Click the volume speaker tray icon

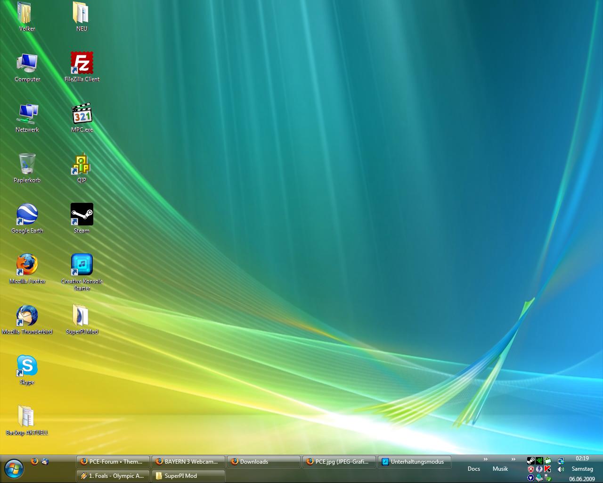point(561,469)
